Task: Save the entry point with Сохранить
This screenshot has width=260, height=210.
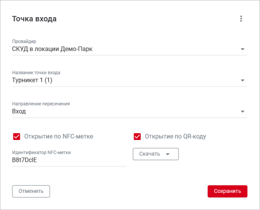Action: [x=227, y=191]
